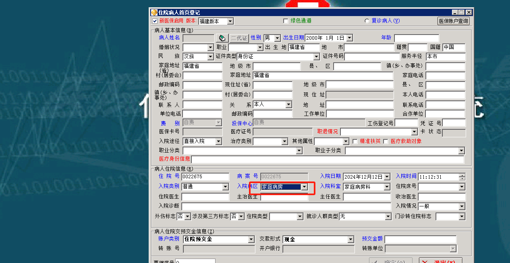Open the 入院类别 dropdown showing 普通
The height and width of the screenshot is (263, 510).
(225, 187)
